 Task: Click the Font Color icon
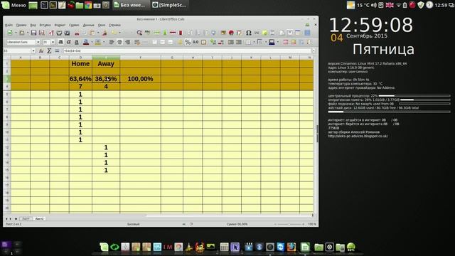[86, 43]
